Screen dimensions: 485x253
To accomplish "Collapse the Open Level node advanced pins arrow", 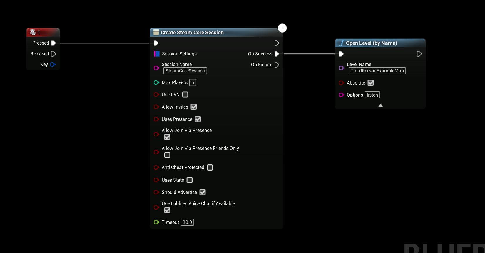I will point(381,105).
